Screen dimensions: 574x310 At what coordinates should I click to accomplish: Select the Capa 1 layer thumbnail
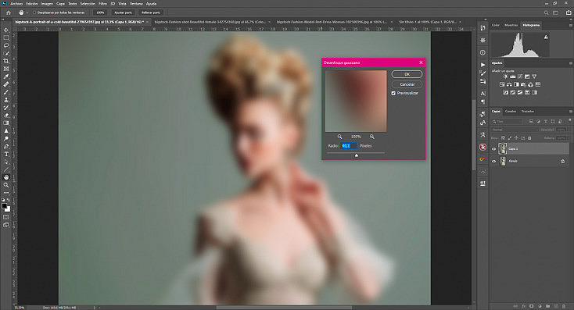point(503,149)
